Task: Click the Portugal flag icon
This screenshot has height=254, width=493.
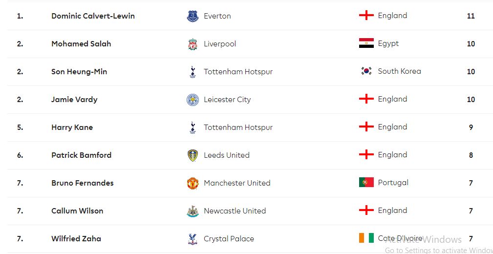Action: pyautogui.click(x=366, y=183)
